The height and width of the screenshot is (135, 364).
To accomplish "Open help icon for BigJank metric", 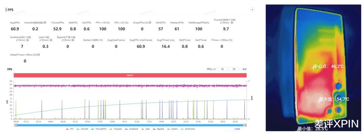I will 73,40.
